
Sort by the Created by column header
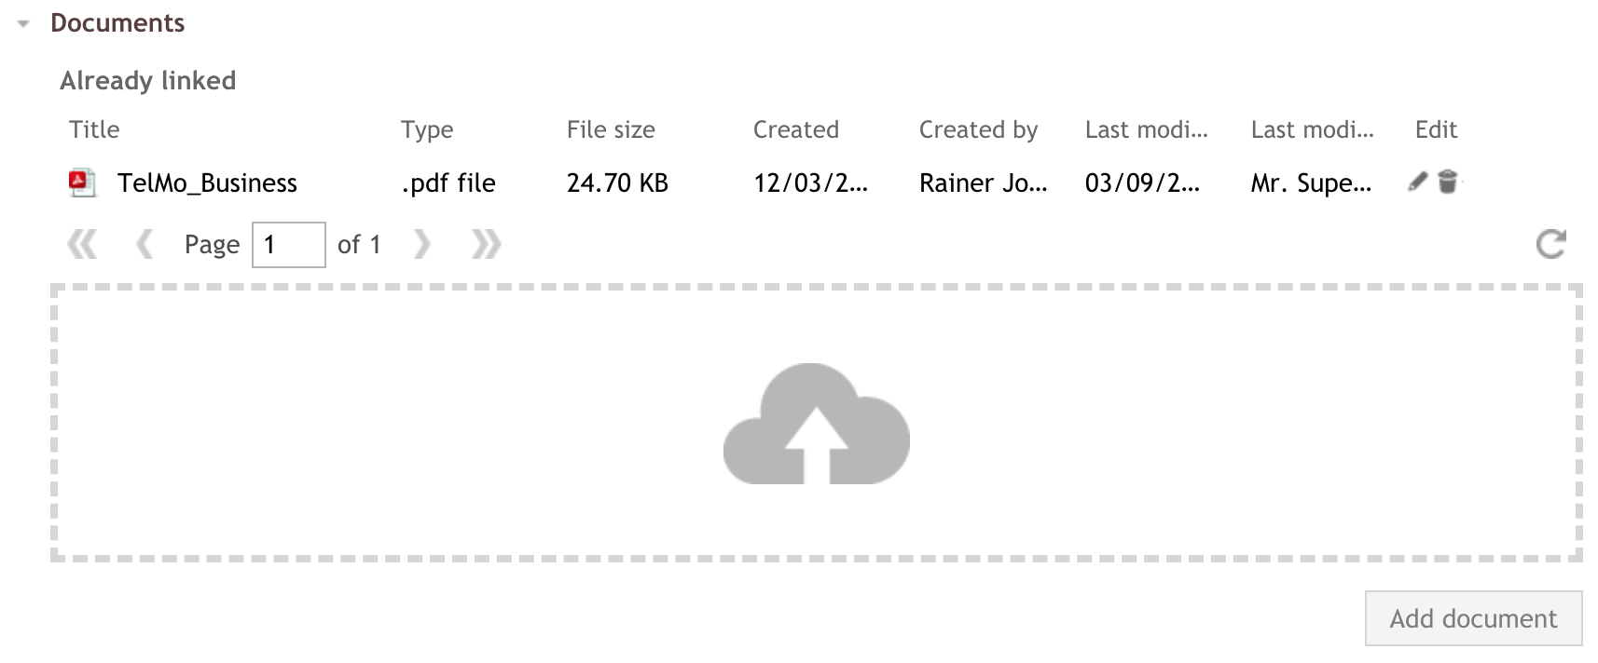(978, 129)
